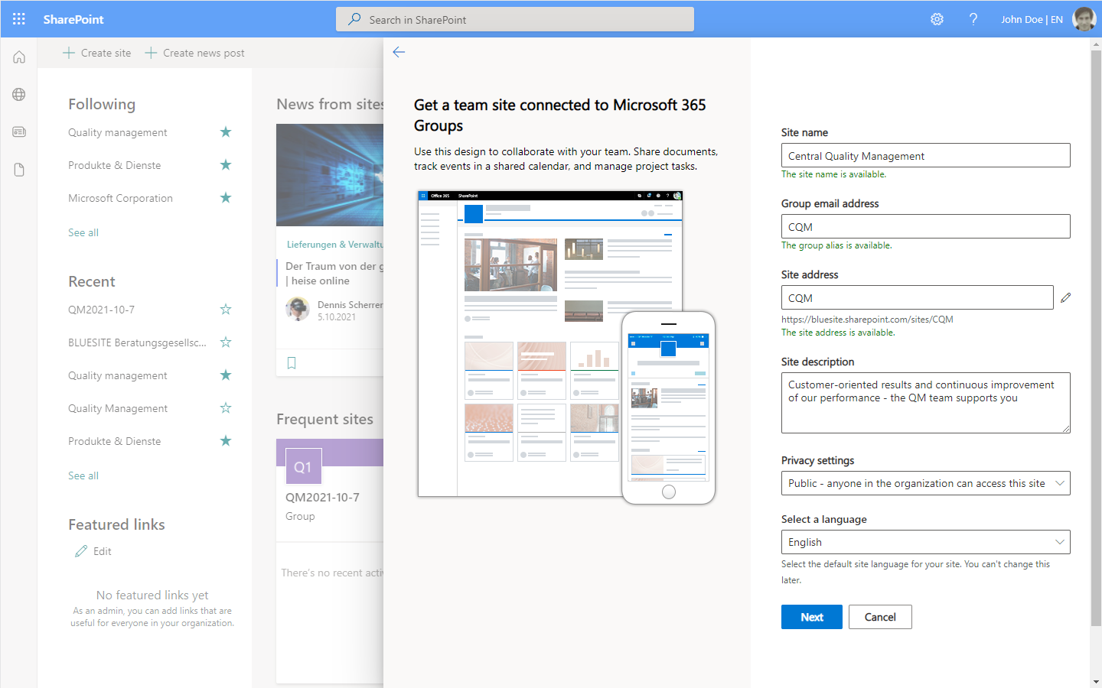Follow QM2021-10-7 with star
Image resolution: width=1102 pixels, height=688 pixels.
[226, 310]
